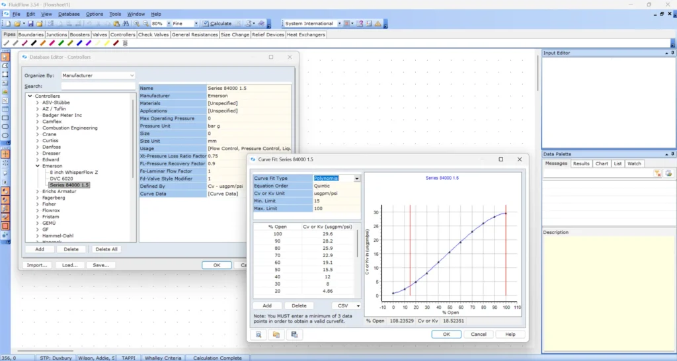Select the black pipe icon
This screenshot has width=677, height=361.
point(34,43)
